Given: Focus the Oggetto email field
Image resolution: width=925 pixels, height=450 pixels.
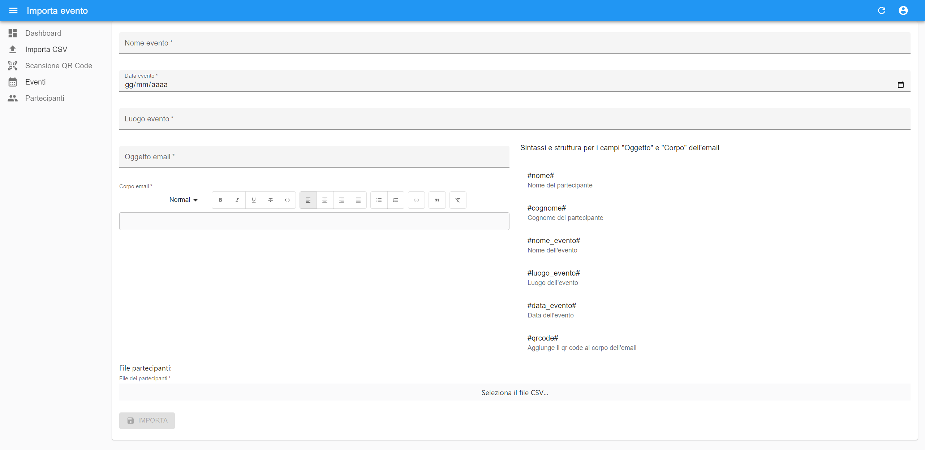Looking at the screenshot, I should (314, 157).
